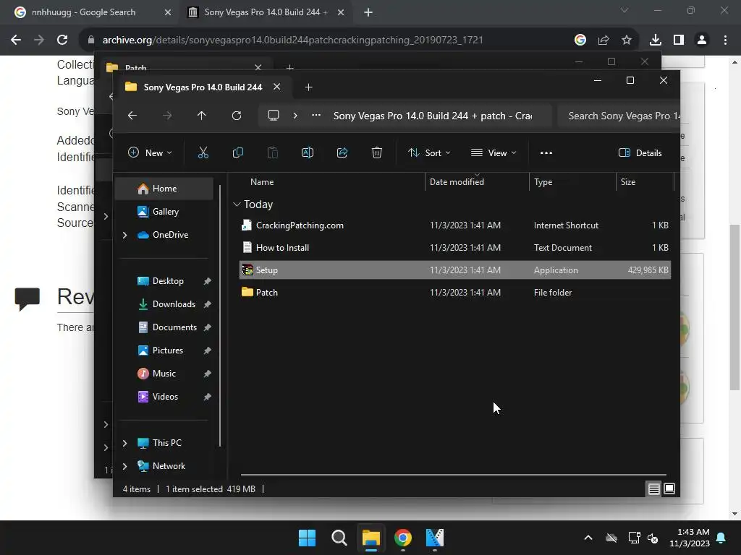741x555 pixels.
Task: Select Home in the navigation pane
Action: pyautogui.click(x=164, y=189)
